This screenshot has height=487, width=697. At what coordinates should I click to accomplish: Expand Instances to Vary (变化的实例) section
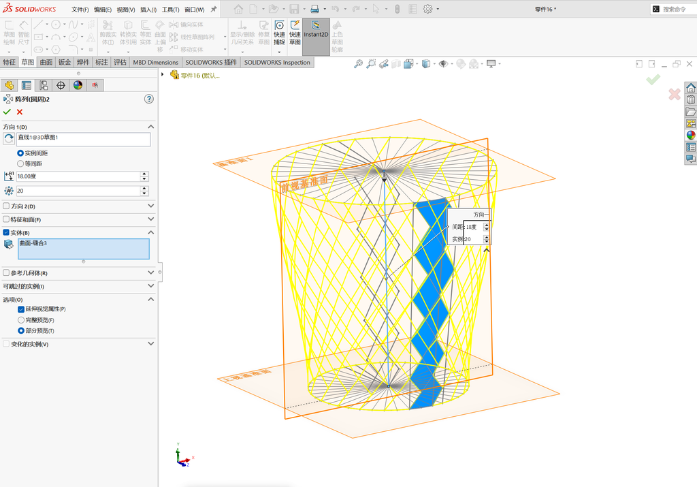point(150,344)
